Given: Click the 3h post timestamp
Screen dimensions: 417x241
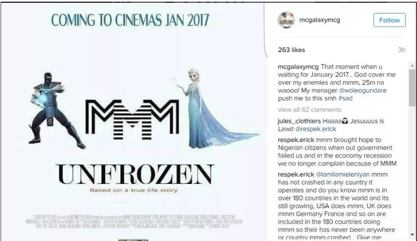Looking at the screenshot, I should (402, 50).
